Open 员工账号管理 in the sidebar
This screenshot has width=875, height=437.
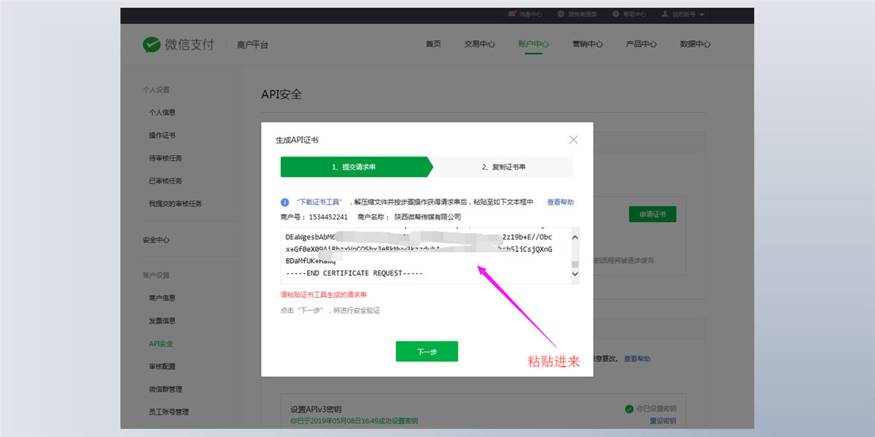[x=168, y=412]
